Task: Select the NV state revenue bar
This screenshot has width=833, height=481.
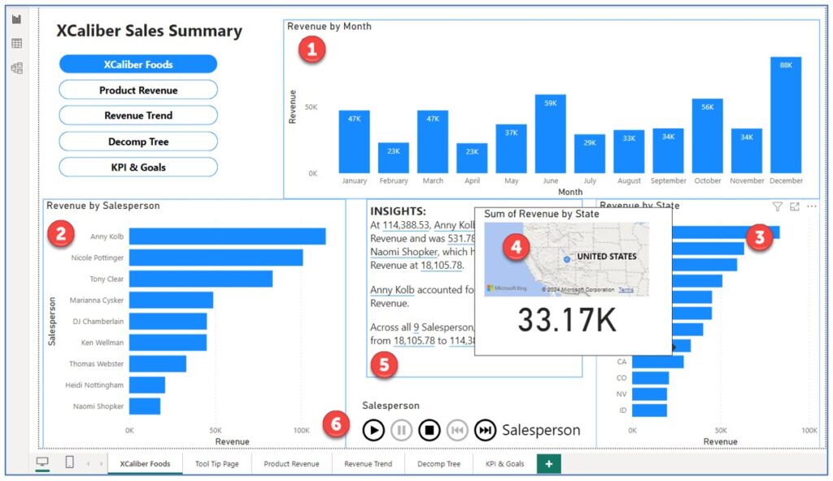Action: 649,394
